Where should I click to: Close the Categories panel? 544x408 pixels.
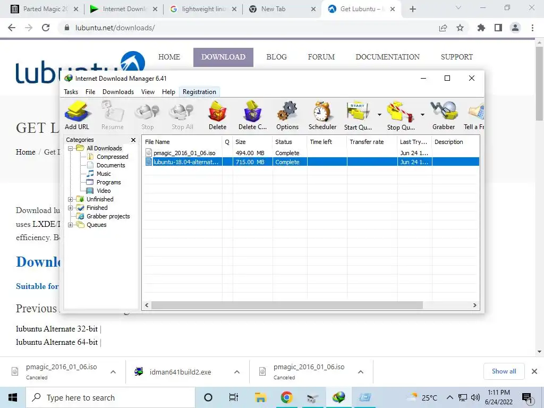point(133,140)
